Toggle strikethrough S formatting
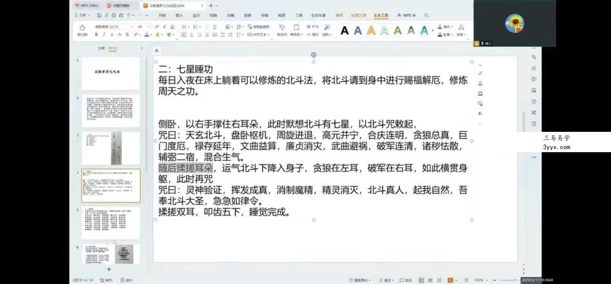 pos(127,35)
